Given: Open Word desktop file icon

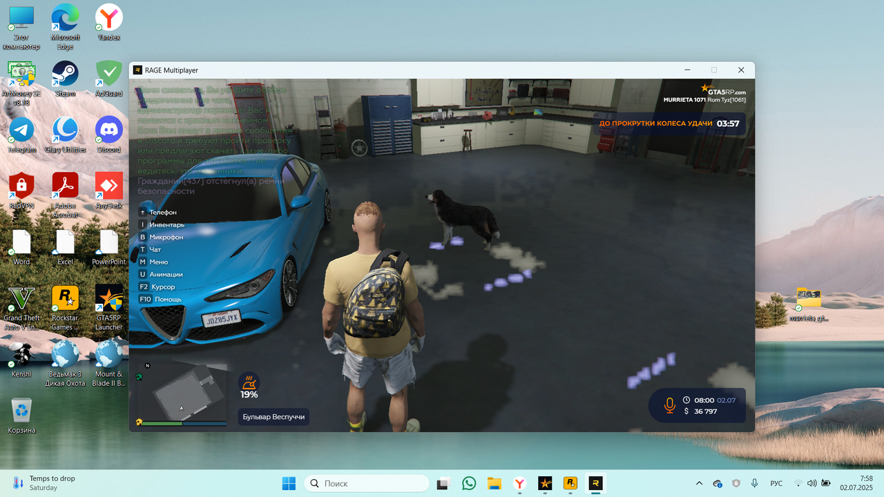Looking at the screenshot, I should [21, 246].
